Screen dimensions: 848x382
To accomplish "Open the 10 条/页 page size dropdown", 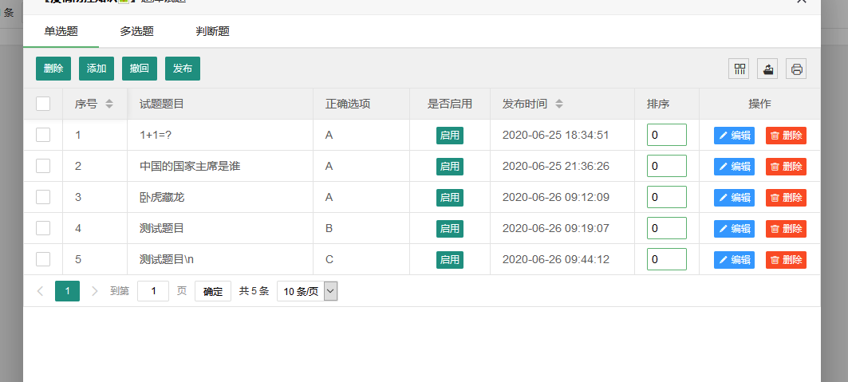I will 307,291.
